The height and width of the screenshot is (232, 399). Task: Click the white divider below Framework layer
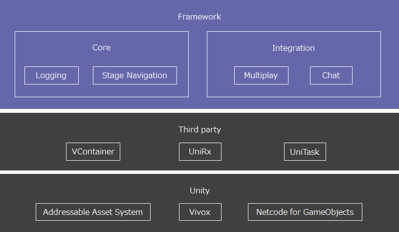199,111
